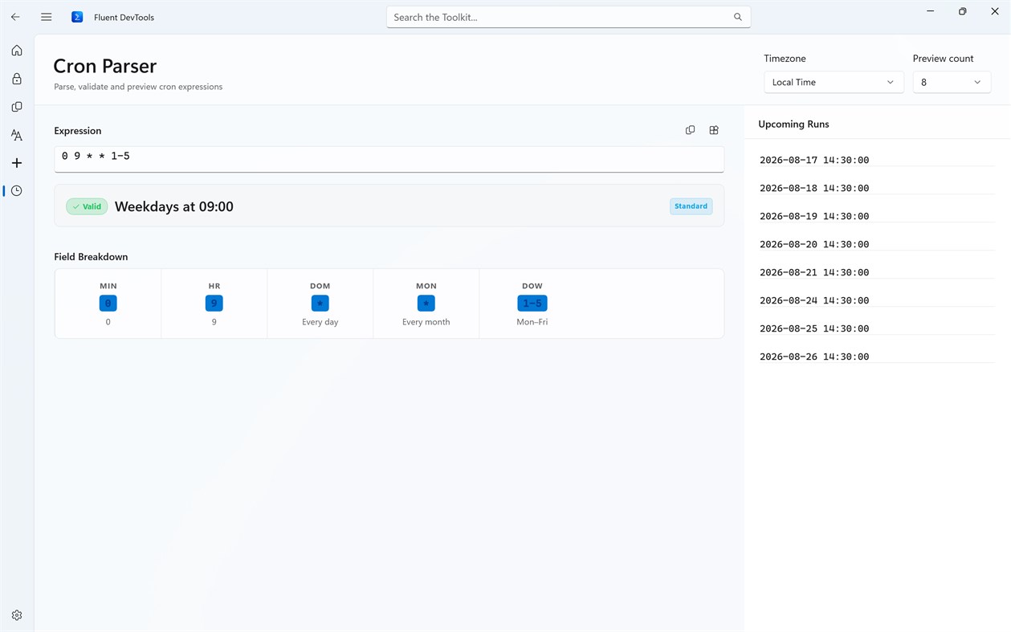This screenshot has width=1011, height=632.
Task: Click the Cron Parser page title
Action: (x=105, y=66)
